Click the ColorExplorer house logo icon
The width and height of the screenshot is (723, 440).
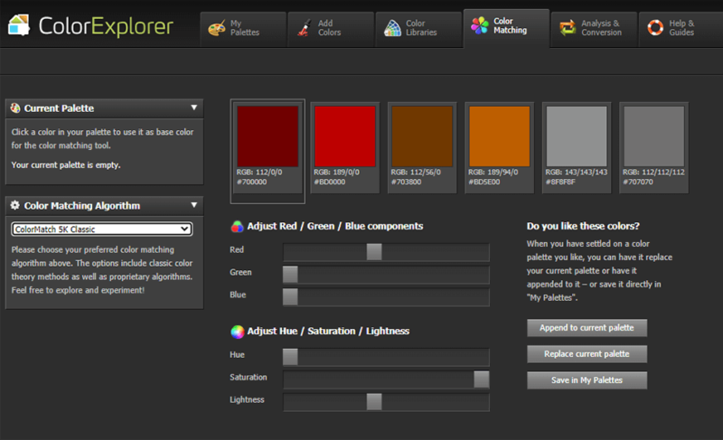19,25
